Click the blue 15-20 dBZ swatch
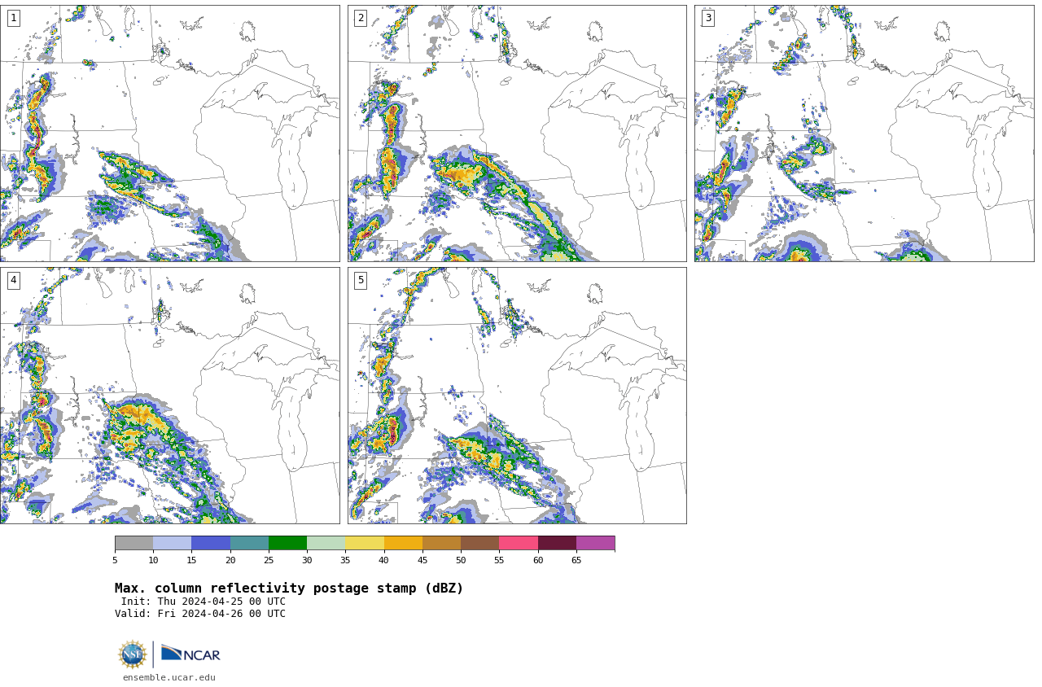1042x687 pixels. 211,543
